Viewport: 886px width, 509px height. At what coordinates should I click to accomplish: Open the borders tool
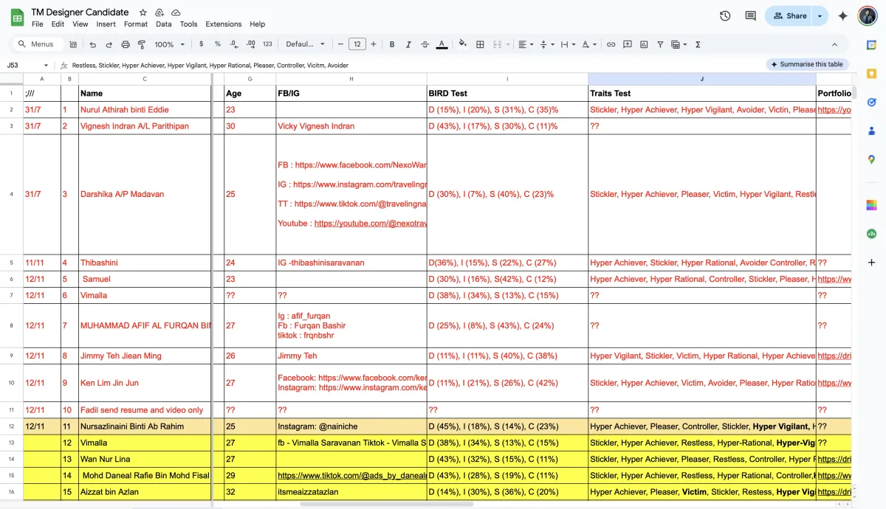pyautogui.click(x=480, y=44)
